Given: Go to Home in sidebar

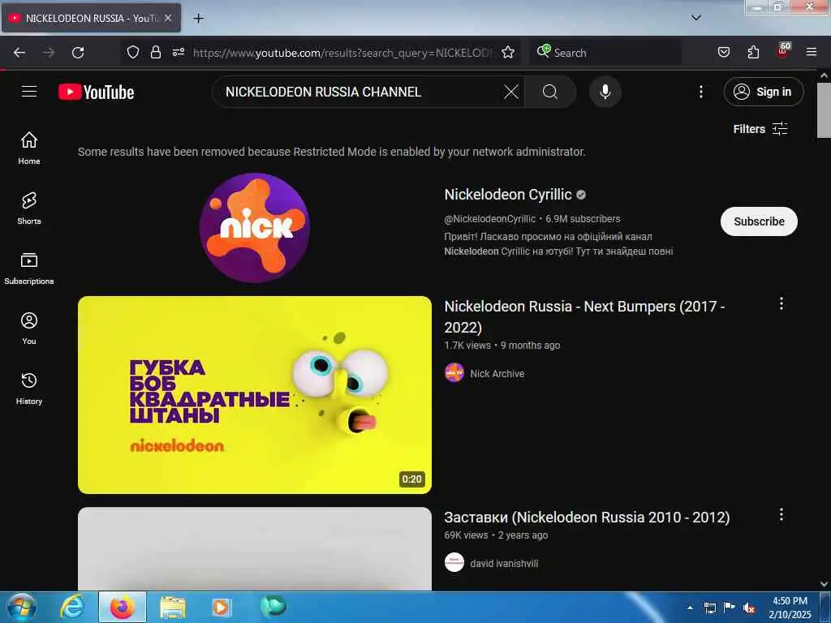Looking at the screenshot, I should click(x=29, y=148).
